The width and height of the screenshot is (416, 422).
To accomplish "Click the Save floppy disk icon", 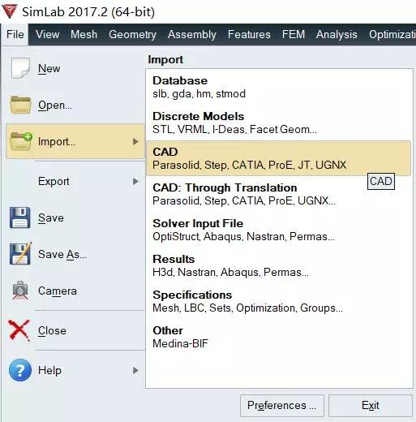I will (x=20, y=217).
